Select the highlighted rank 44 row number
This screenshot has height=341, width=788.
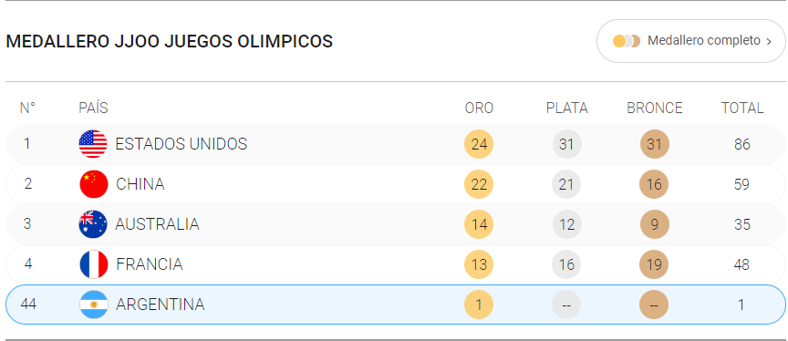tap(28, 305)
